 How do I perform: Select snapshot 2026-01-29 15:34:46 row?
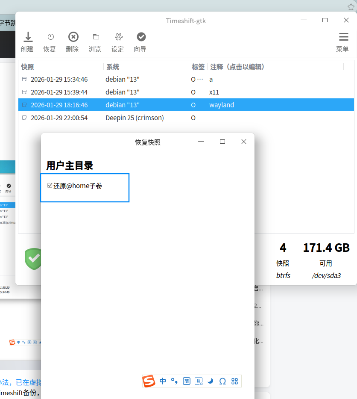(x=186, y=80)
